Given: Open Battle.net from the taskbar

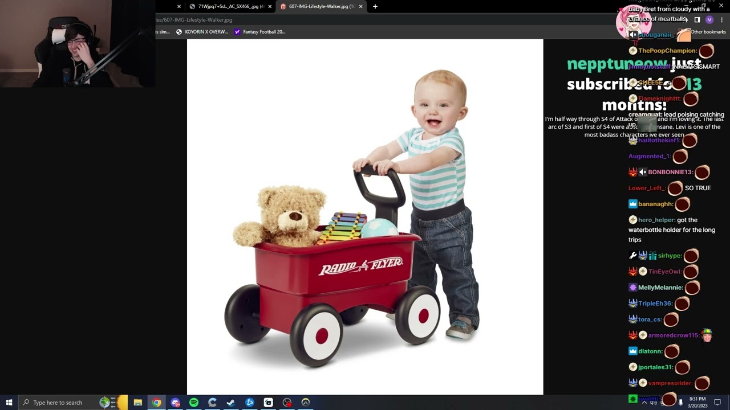Looking at the screenshot, I should pyautogui.click(x=250, y=403).
